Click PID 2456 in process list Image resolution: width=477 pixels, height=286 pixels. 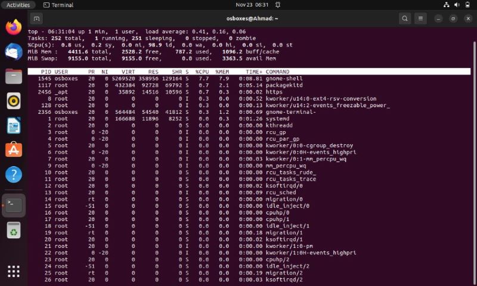tap(44, 92)
